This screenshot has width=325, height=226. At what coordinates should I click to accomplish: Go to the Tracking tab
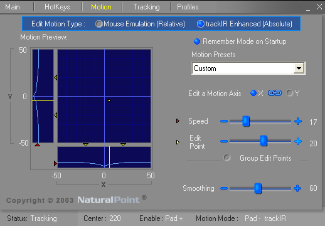[146, 7]
